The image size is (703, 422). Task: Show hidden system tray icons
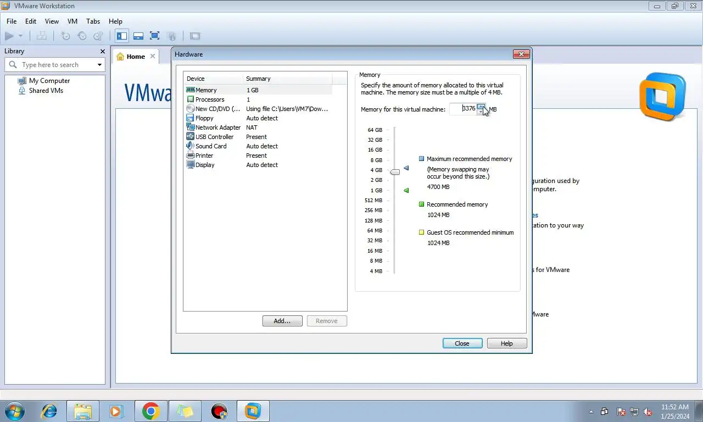click(591, 412)
